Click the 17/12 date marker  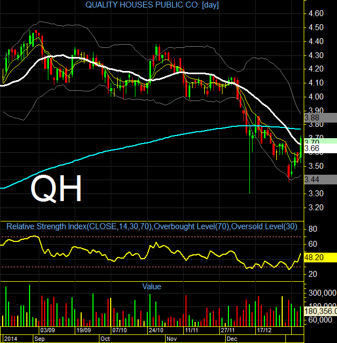[264, 330]
